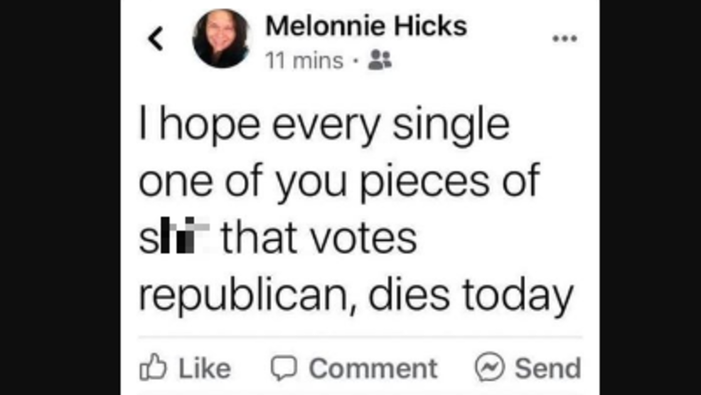Viewport: 701px width, 395px height.
Task: Click the black area right of post
Action: [650, 197]
